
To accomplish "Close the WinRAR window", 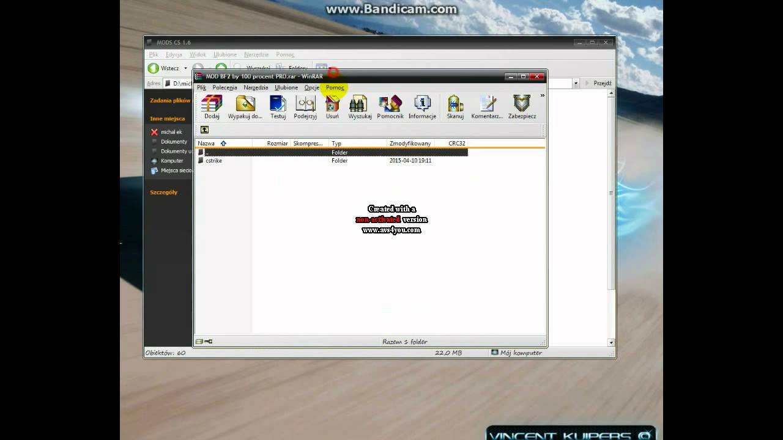I will [x=537, y=76].
